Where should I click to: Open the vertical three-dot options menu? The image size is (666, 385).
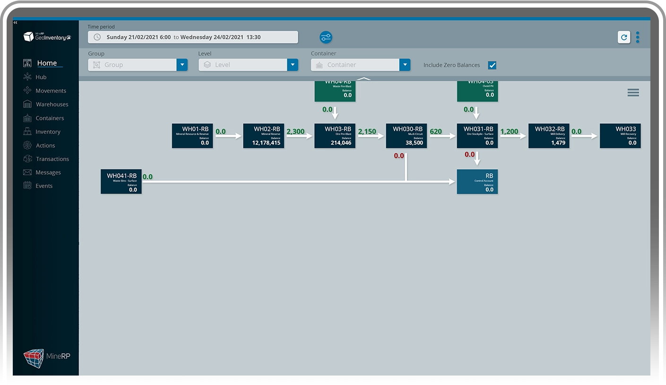click(638, 37)
